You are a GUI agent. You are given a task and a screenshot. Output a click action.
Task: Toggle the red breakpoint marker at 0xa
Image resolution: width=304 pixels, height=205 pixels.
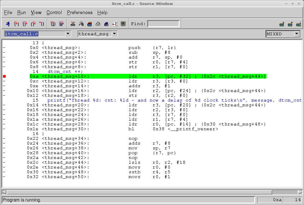coord(4,77)
